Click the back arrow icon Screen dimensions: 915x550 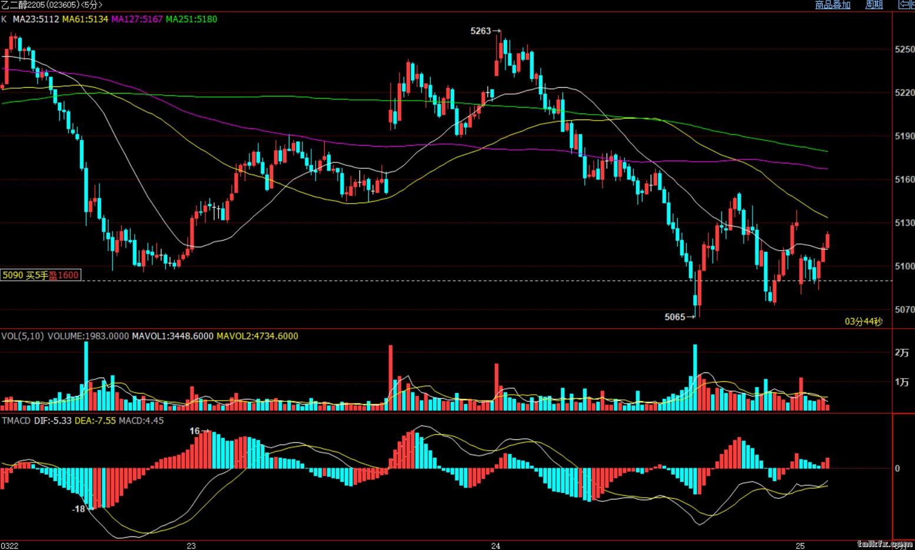[906, 5]
